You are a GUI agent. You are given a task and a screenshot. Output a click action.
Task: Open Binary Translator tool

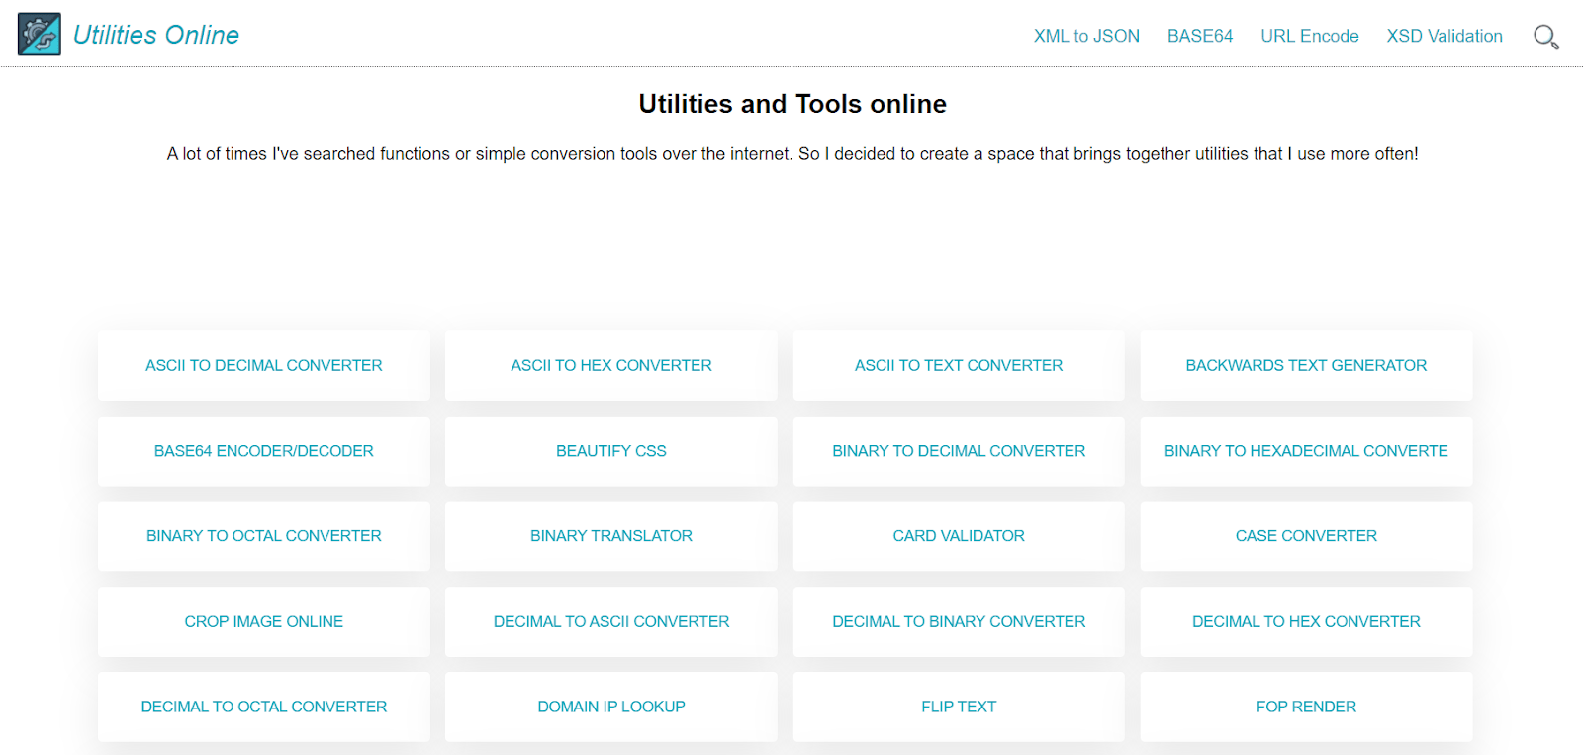click(611, 536)
